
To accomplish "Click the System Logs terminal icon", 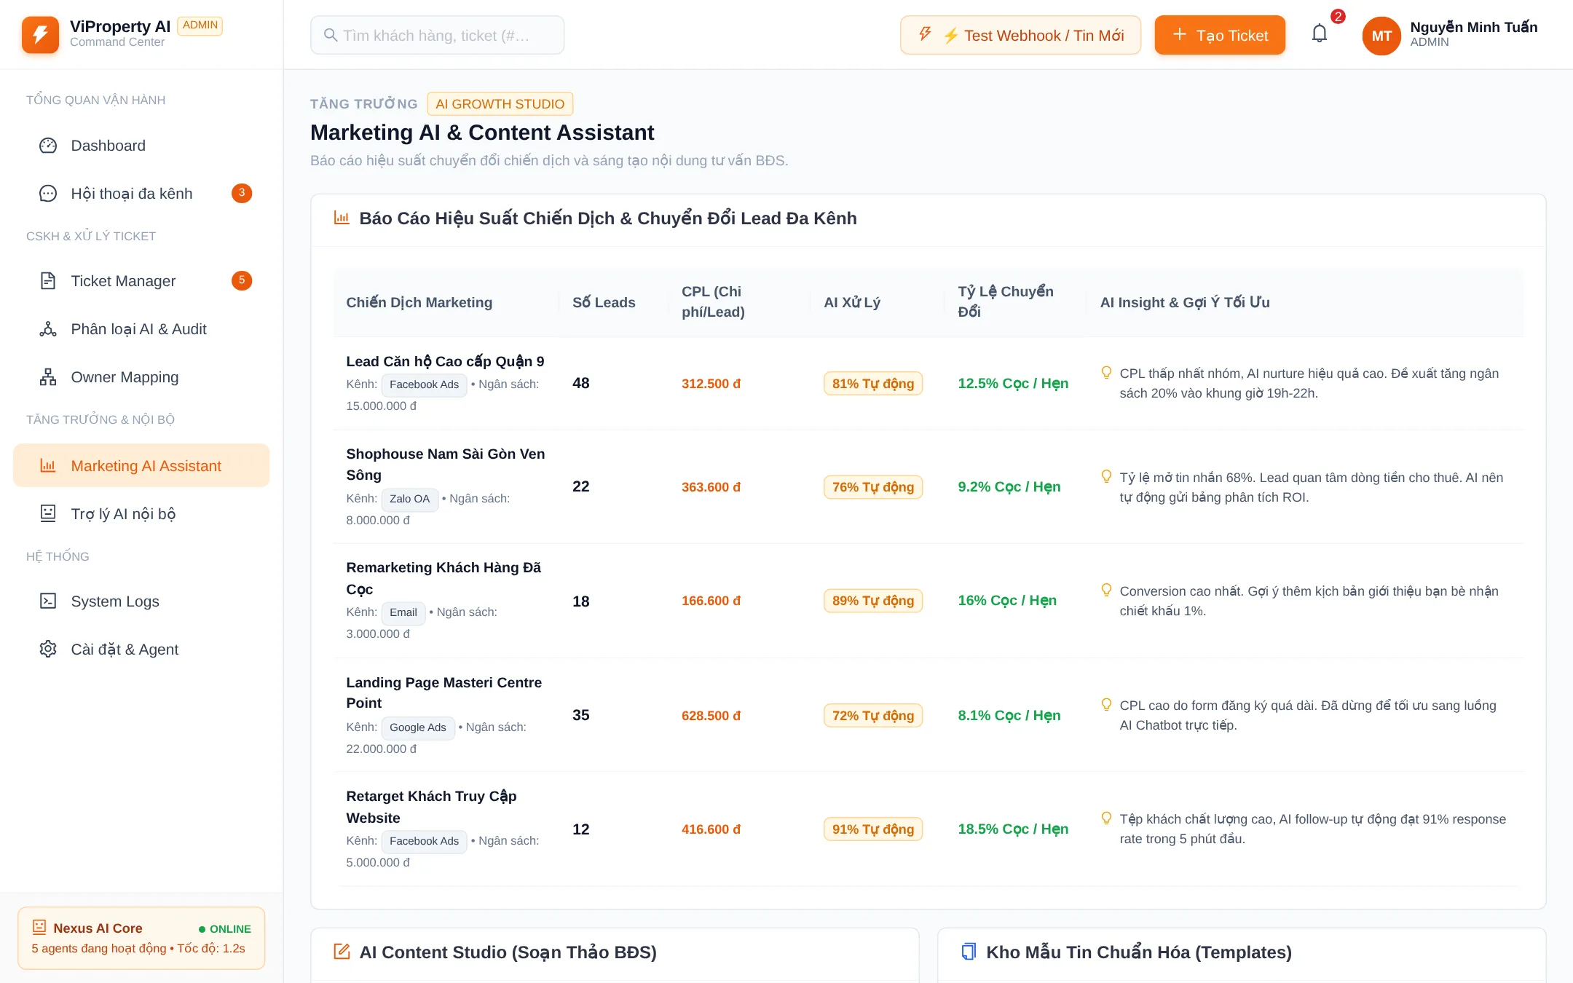I will (x=48, y=601).
